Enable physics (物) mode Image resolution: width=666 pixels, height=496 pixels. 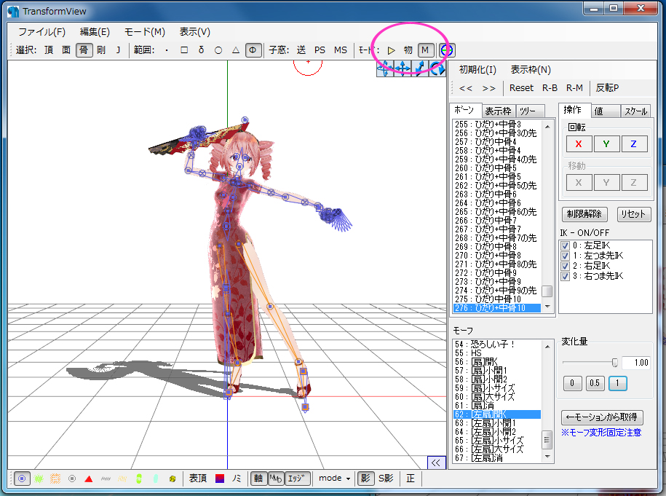408,50
